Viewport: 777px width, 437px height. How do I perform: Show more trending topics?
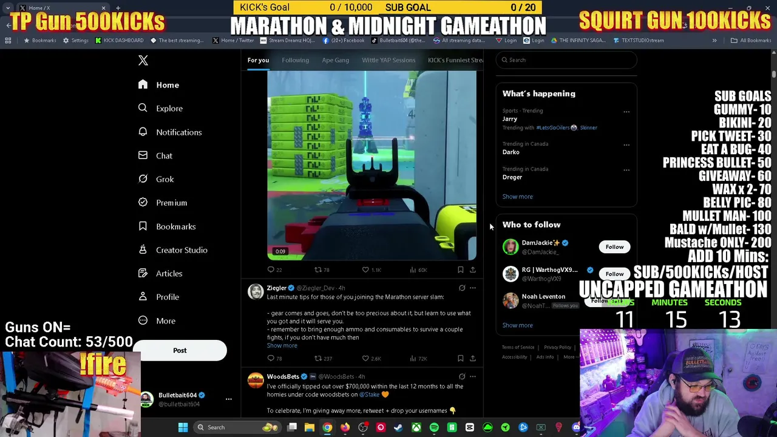pyautogui.click(x=518, y=196)
